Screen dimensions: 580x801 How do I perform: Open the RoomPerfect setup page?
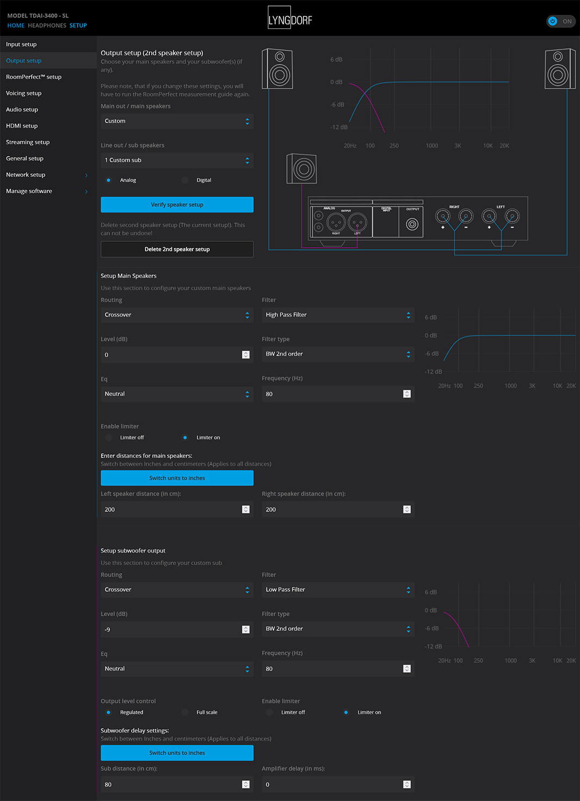click(x=48, y=77)
